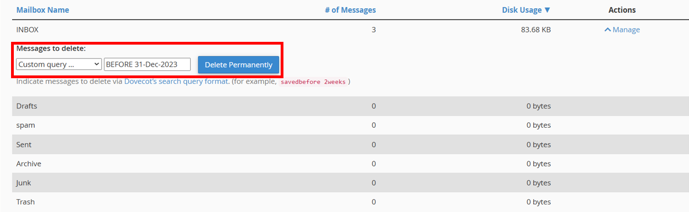
Task: Click the Messages to delete label
Action: (51, 48)
